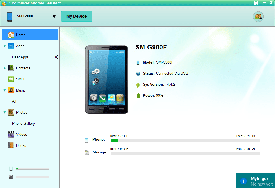The width and height of the screenshot is (275, 188).
Task: Click the phone icon beside Model
Action: (x=138, y=62)
